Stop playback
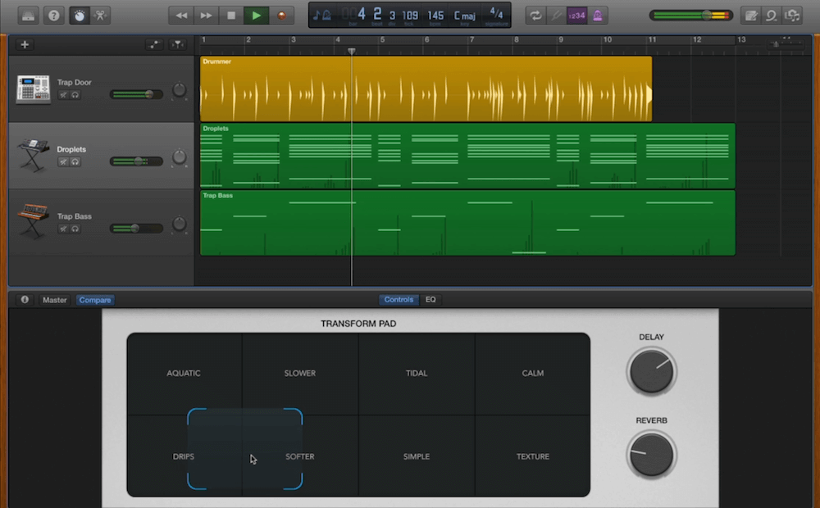This screenshot has width=820, height=508. pos(231,16)
